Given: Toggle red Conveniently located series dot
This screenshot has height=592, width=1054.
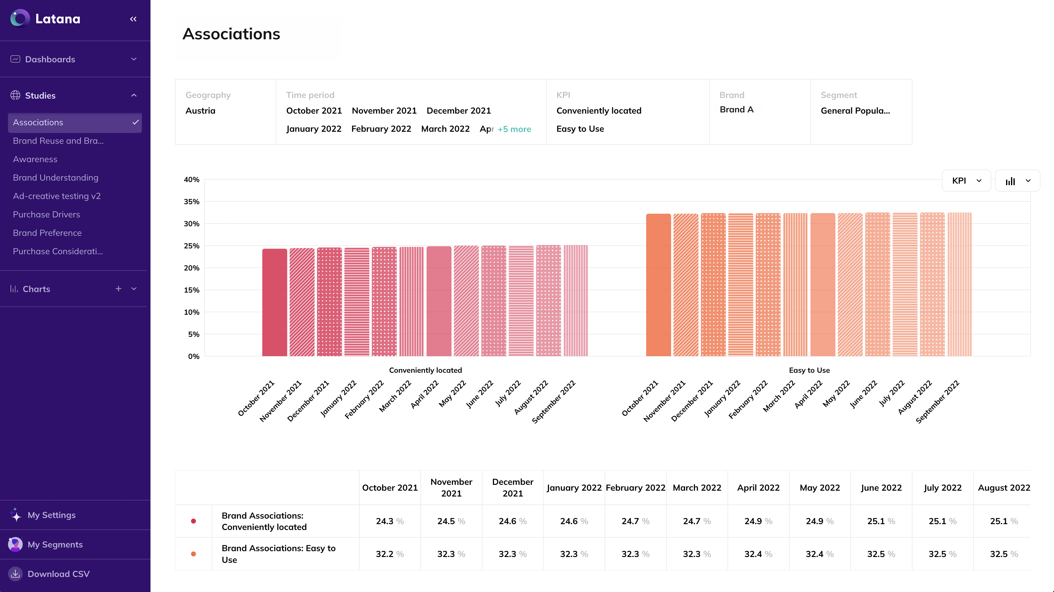Looking at the screenshot, I should point(193,521).
